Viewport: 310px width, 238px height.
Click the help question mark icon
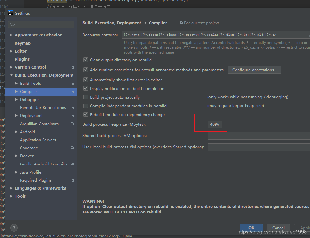[x=14, y=228]
